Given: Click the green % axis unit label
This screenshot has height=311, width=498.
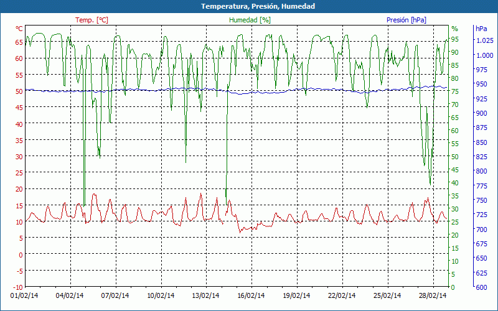Looking at the screenshot, I should [x=455, y=29].
